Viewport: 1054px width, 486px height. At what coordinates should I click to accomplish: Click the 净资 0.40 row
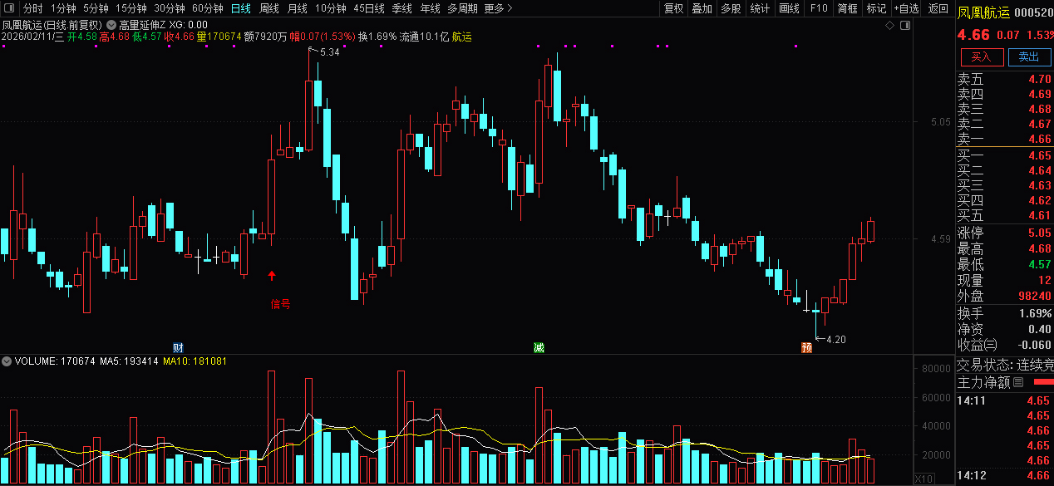(1004, 329)
